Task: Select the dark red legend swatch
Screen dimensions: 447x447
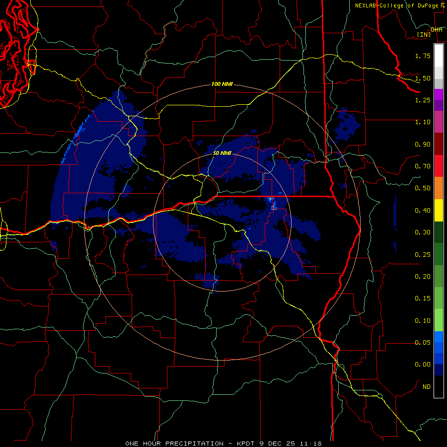Action: pyautogui.click(x=439, y=144)
